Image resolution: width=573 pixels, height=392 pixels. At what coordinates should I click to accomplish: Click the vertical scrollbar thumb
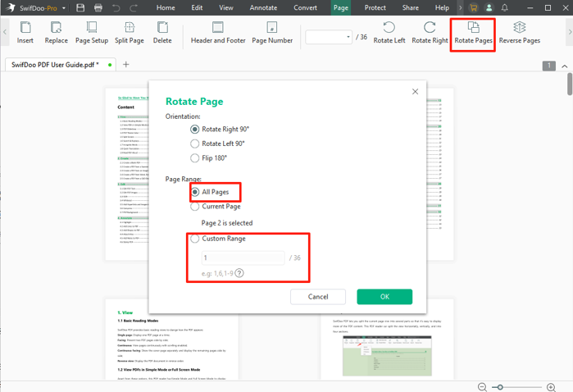[x=570, y=84]
